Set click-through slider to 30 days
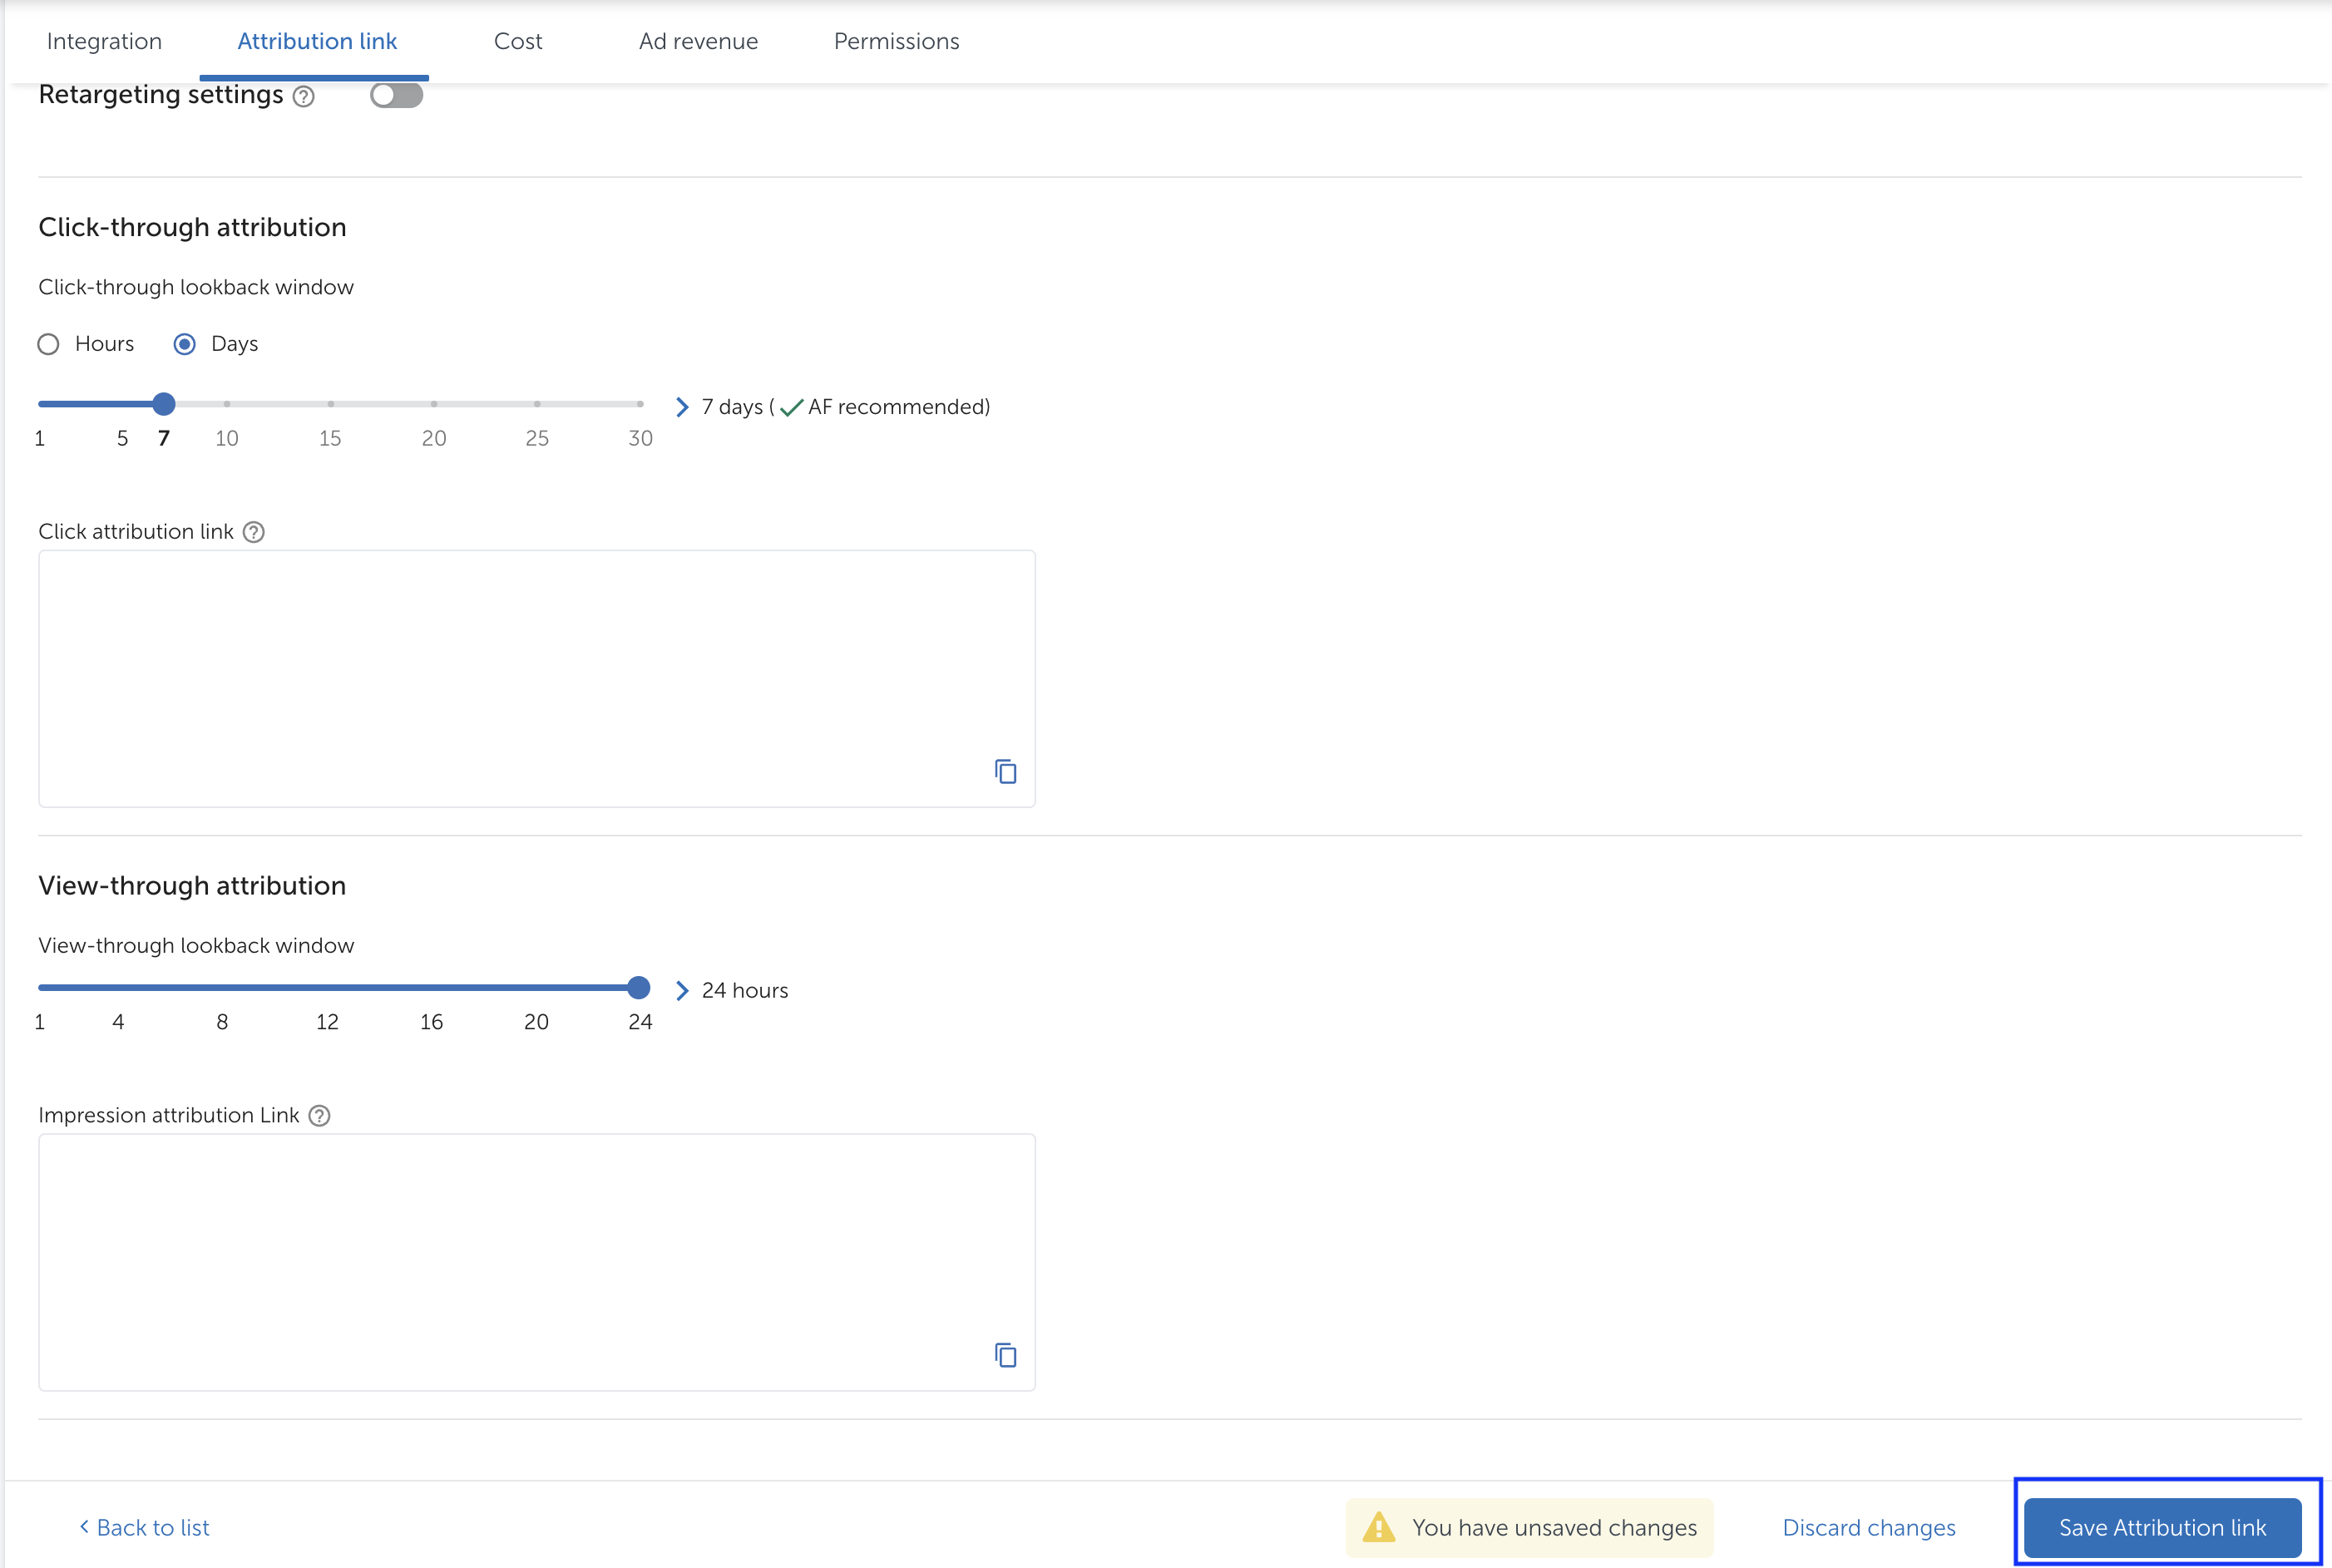 (x=640, y=404)
